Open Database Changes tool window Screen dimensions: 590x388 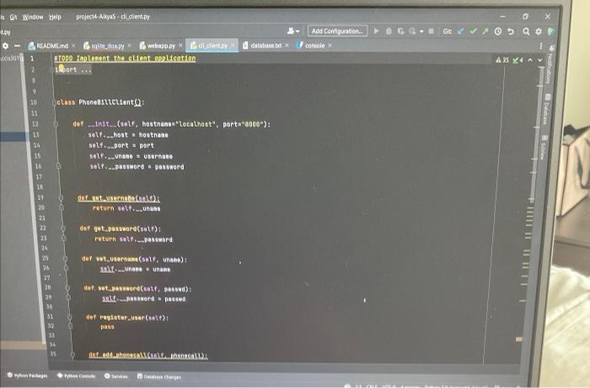(159, 376)
